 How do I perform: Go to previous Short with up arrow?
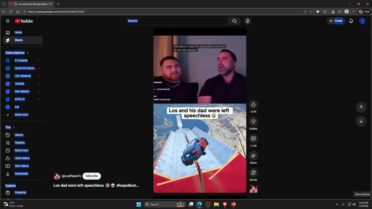(x=361, y=107)
